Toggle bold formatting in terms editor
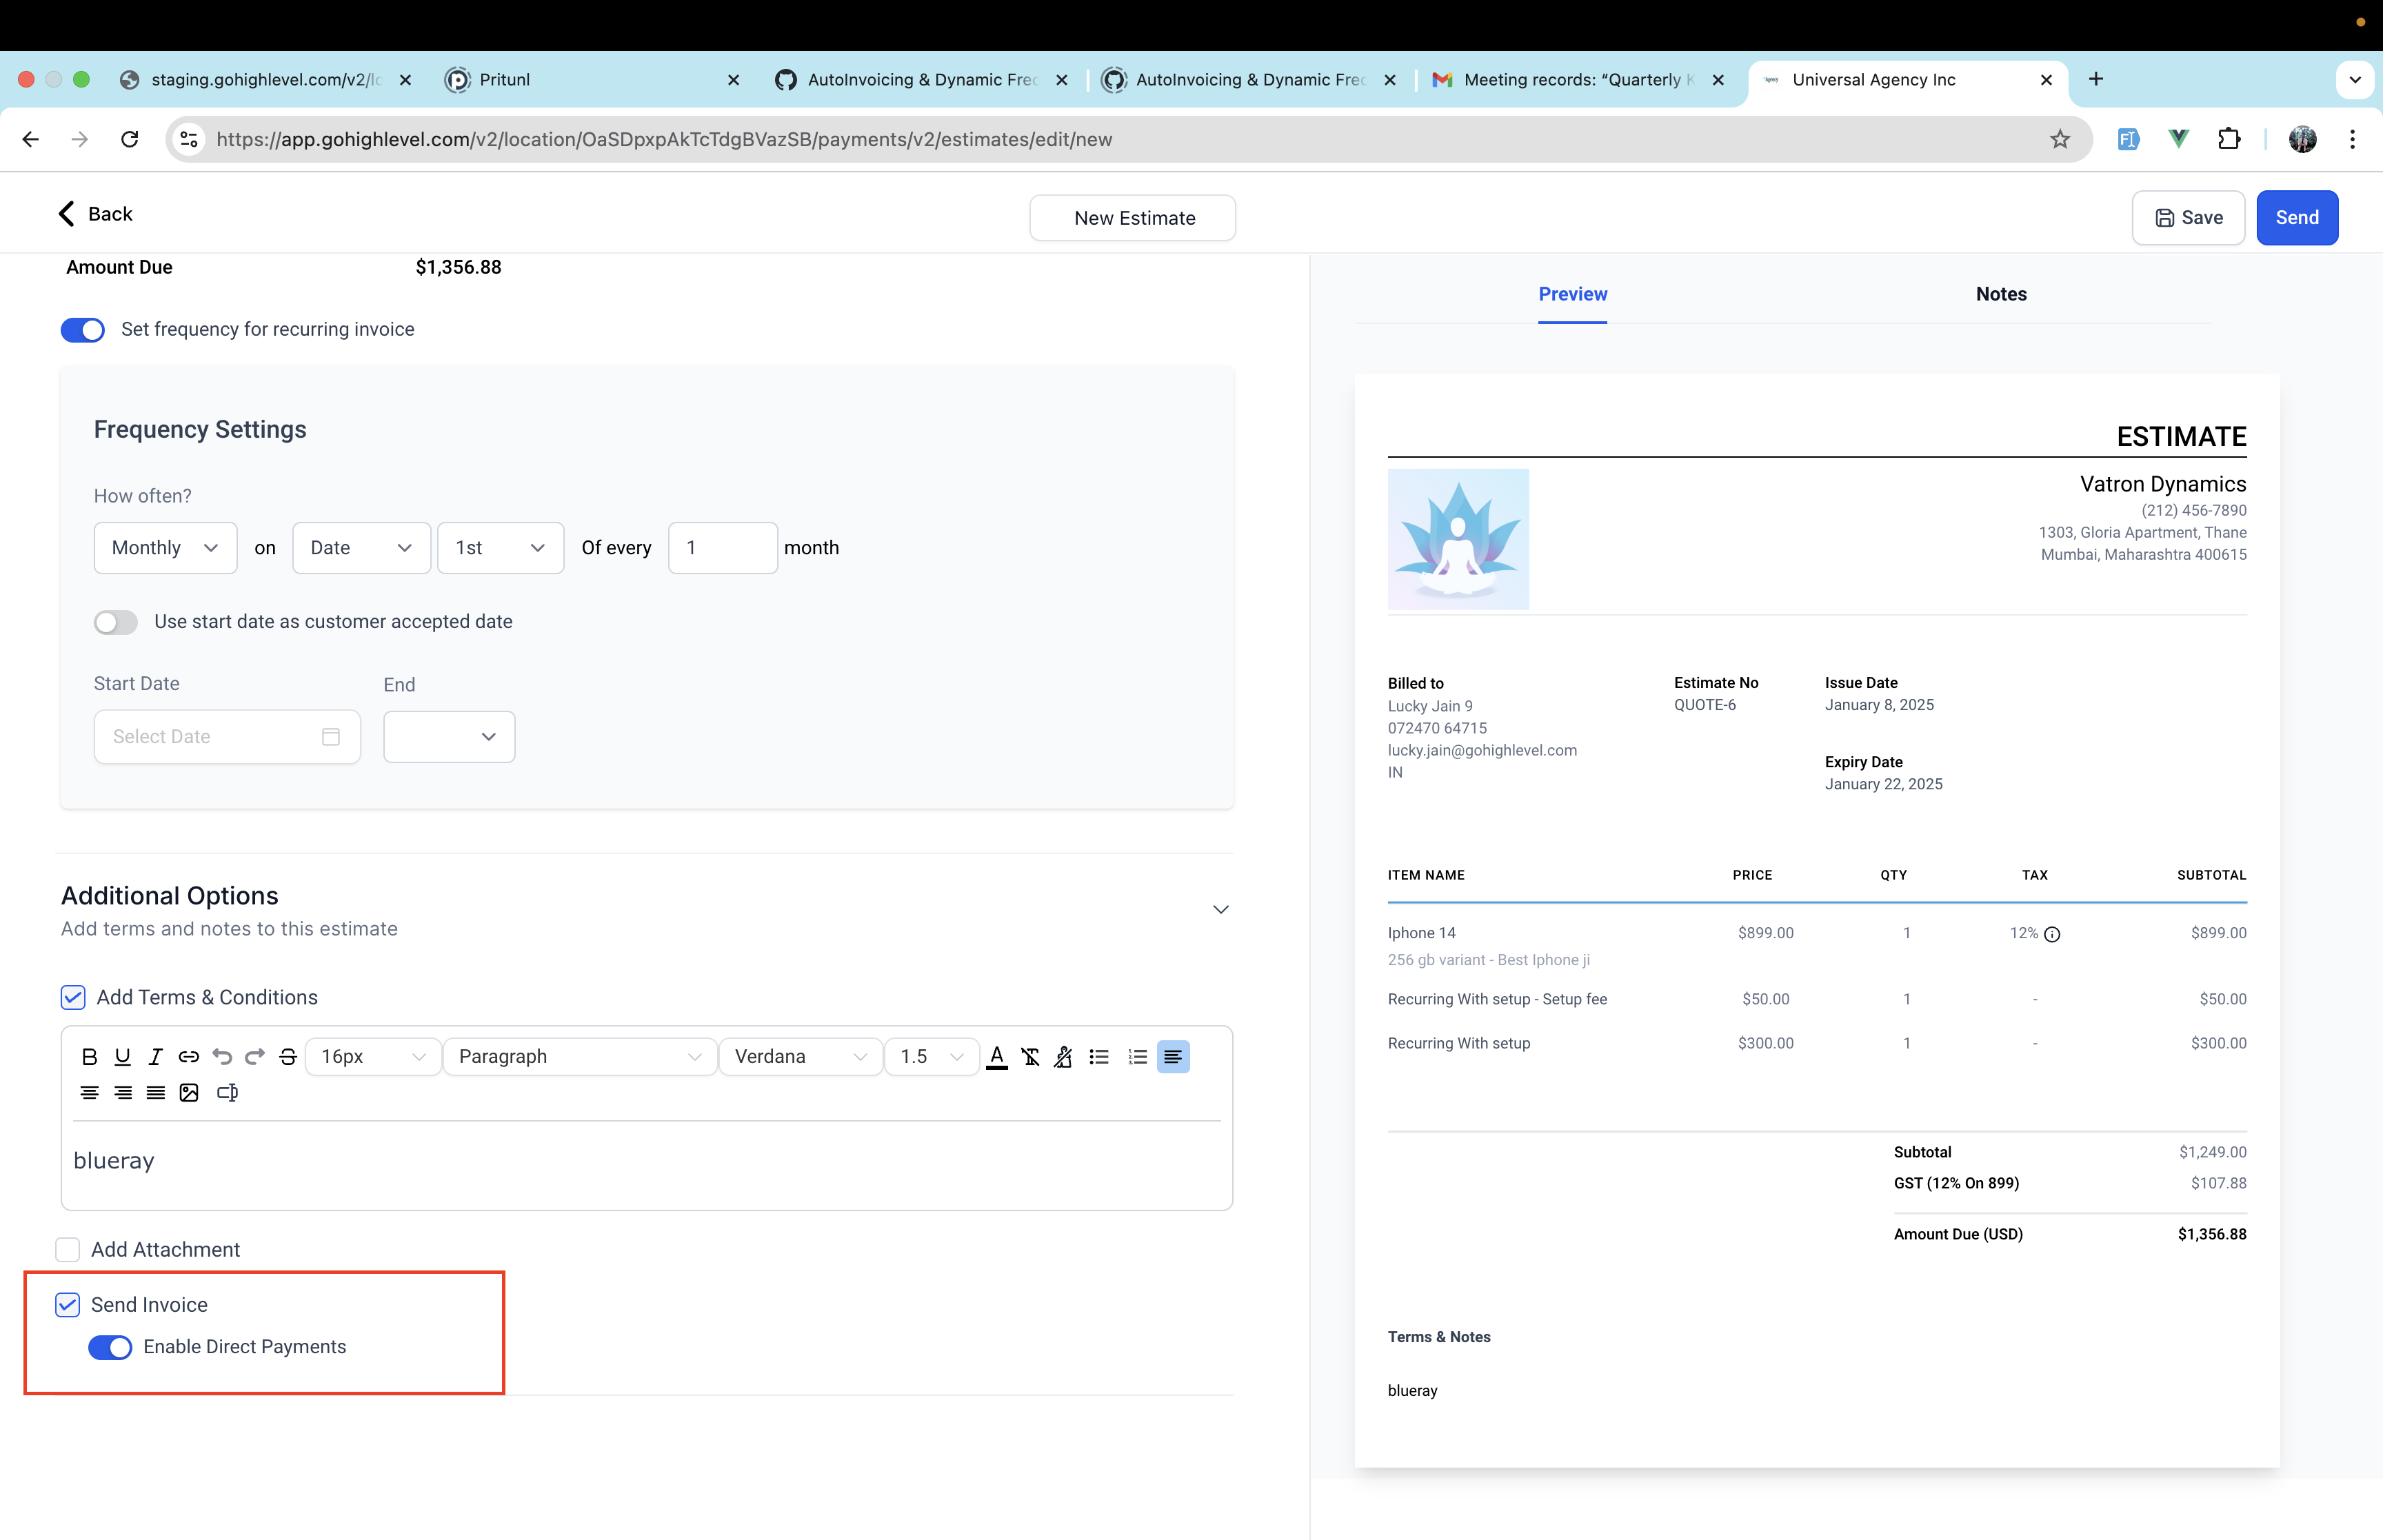This screenshot has width=2383, height=1540. tap(89, 1057)
